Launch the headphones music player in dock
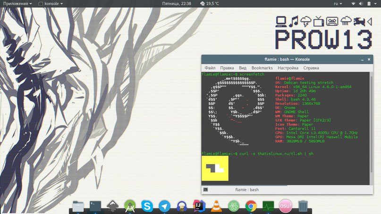 [182, 206]
